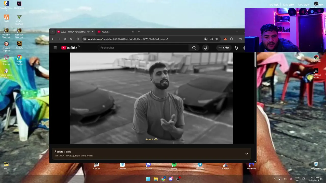The image size is (326, 183).
Task: Bookmark this tab with the star
Action: tap(217, 39)
